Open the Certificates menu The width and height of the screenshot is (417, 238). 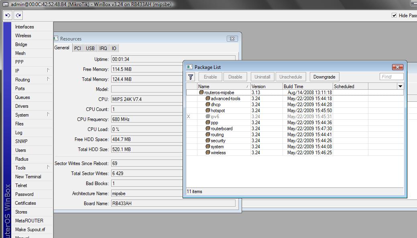(x=26, y=203)
